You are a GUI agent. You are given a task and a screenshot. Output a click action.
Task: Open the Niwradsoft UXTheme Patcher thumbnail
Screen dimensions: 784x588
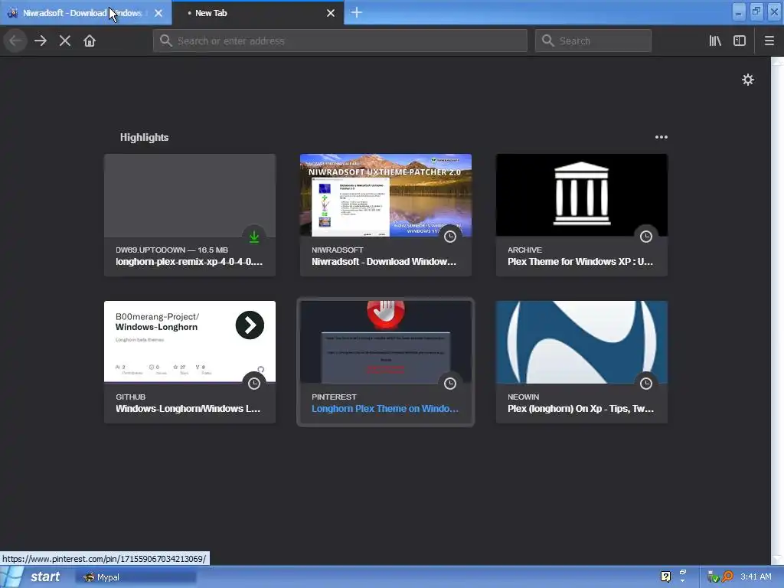point(386,195)
